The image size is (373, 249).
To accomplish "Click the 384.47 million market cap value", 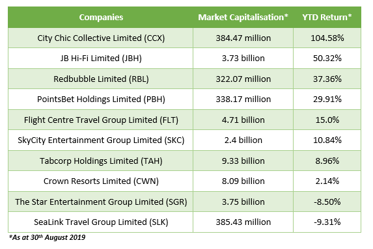I will tap(243, 38).
